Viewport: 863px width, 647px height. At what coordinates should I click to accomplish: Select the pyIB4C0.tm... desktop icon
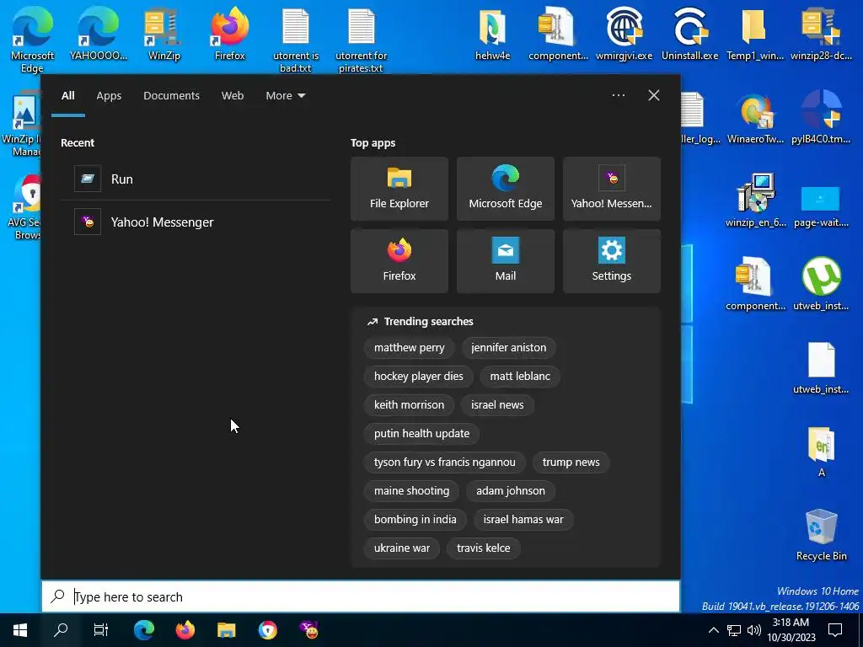pos(821,118)
